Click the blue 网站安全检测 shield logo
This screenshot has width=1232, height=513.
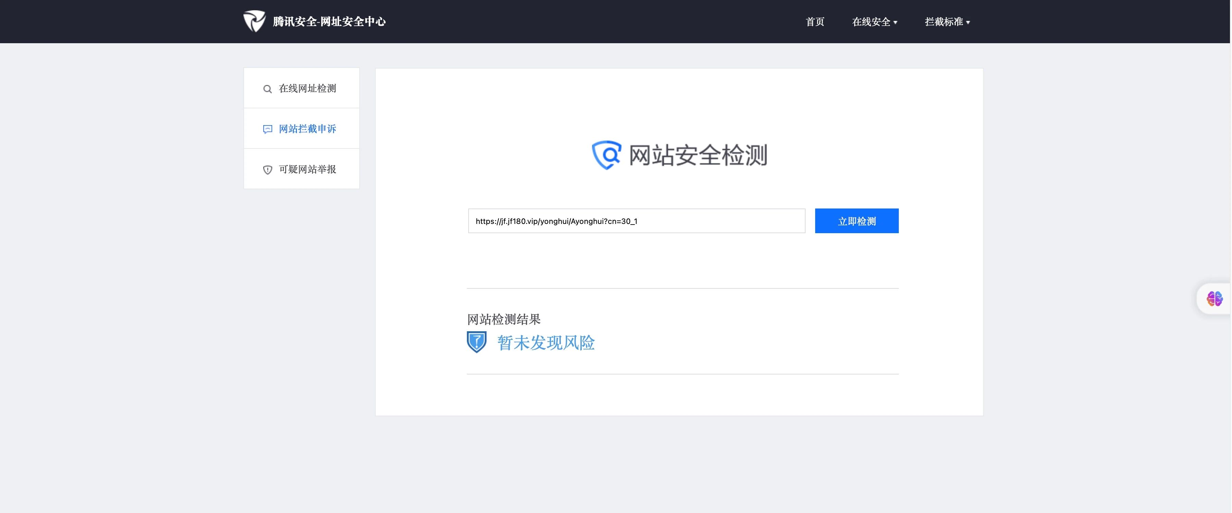tap(606, 155)
